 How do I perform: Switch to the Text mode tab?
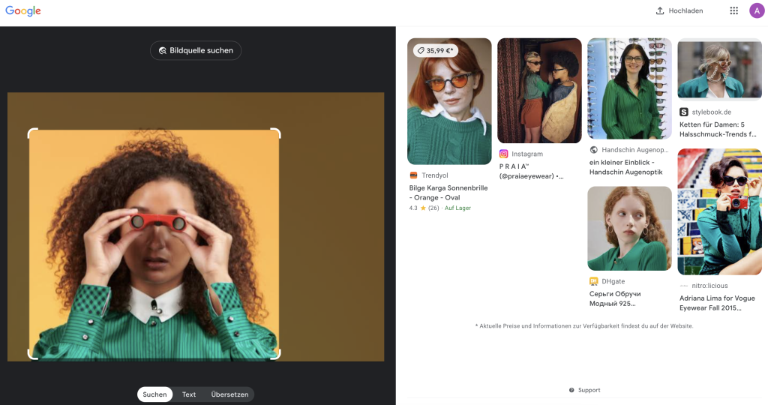point(189,394)
